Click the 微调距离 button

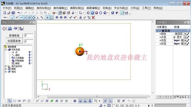click(x=14, y=35)
